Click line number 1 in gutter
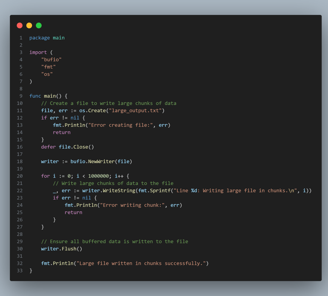The image size is (328, 296). click(21, 38)
